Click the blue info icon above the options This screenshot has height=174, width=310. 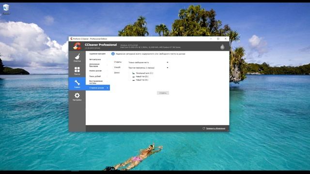point(113,54)
